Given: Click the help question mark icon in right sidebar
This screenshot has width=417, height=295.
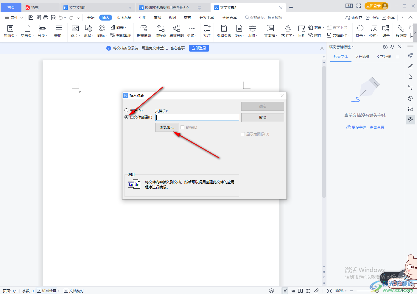Looking at the screenshot, I should (x=410, y=98).
